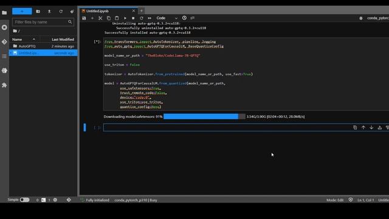389x219 pixels.
Task: Open the table of contents sidebar
Action: pos(4,57)
